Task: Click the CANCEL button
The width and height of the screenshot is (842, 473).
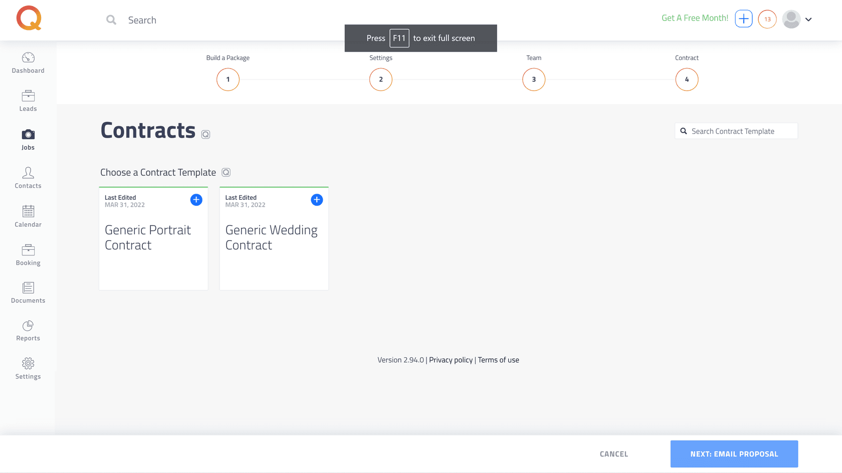Action: click(614, 454)
